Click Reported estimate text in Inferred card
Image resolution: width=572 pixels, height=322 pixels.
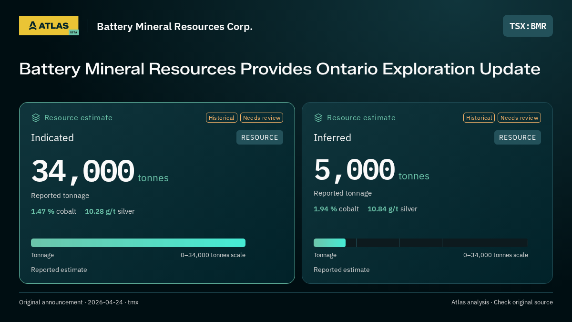coord(342,270)
